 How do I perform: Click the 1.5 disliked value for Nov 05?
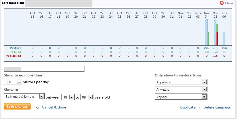[215, 56]
